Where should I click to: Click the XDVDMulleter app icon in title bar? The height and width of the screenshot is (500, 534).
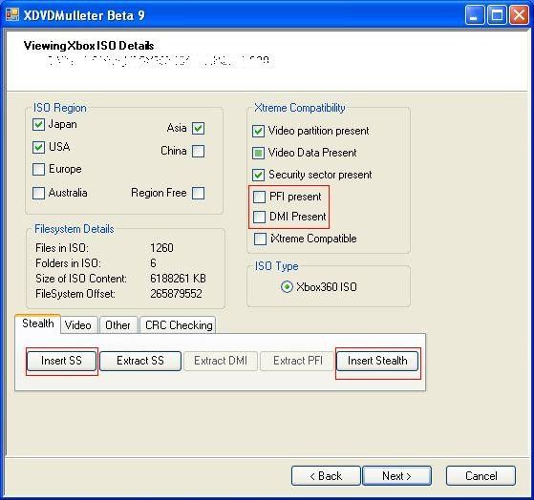(x=12, y=15)
